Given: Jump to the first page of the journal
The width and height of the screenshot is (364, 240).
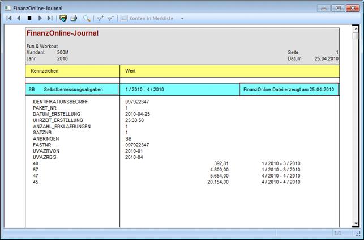Looking at the screenshot, I should coord(9,19).
